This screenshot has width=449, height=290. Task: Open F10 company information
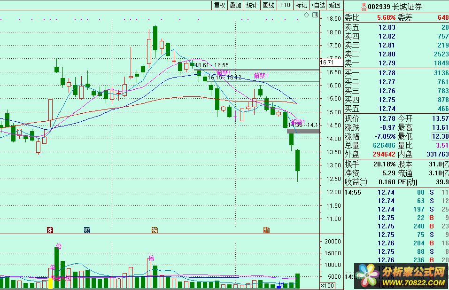click(285, 5)
